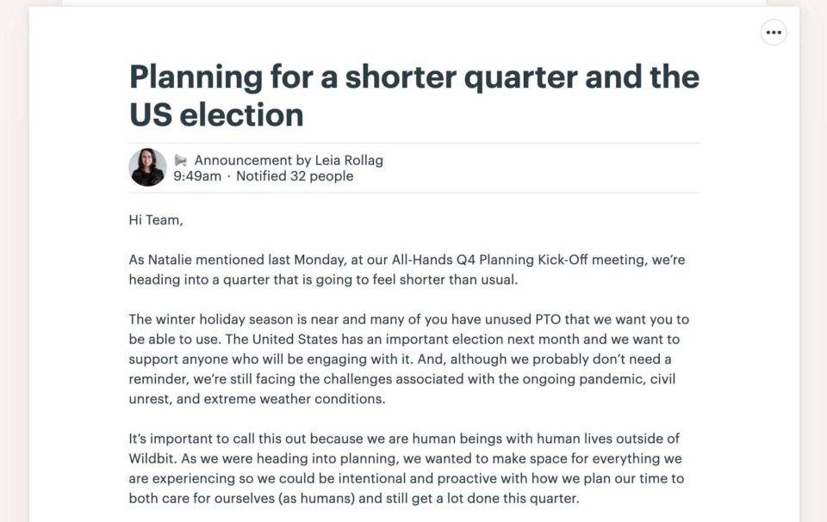Select the "Announcement by Leia Rollag" byline

(x=289, y=160)
